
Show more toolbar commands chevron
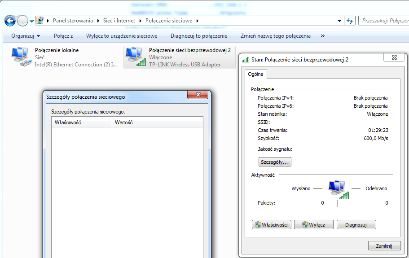[x=323, y=36]
